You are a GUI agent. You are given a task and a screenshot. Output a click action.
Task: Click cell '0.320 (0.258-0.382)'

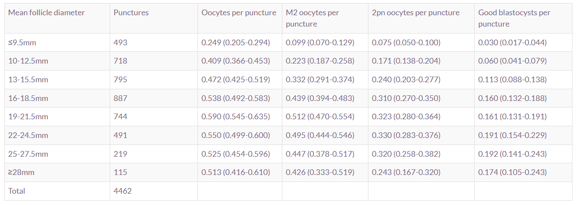coord(406,154)
